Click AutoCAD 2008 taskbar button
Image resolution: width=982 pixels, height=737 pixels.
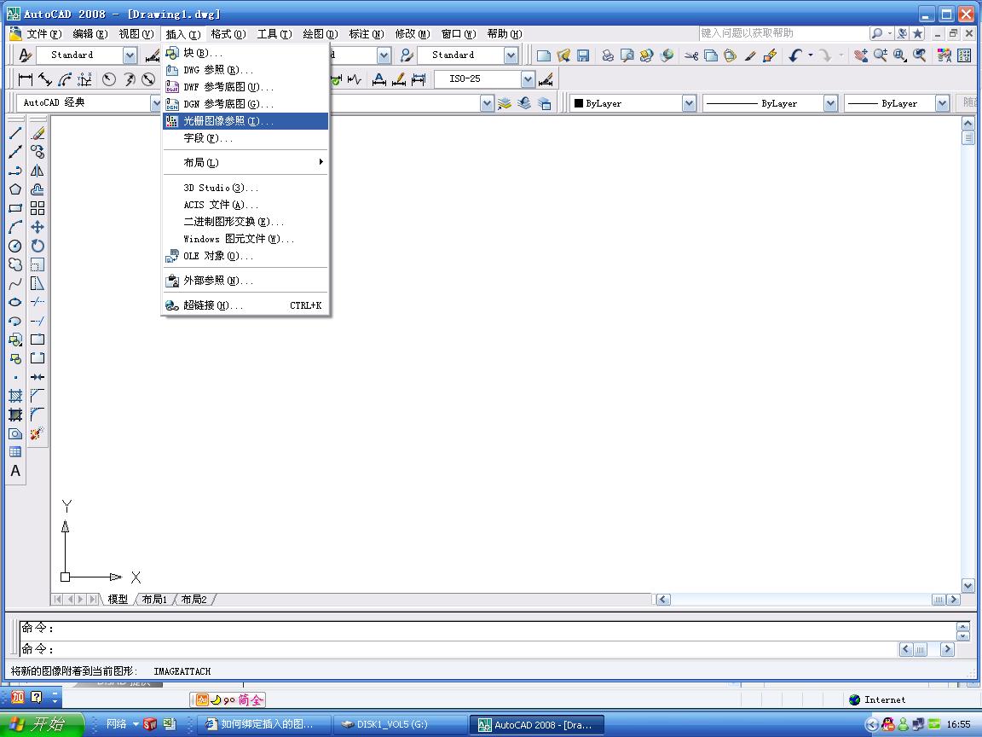tap(537, 724)
